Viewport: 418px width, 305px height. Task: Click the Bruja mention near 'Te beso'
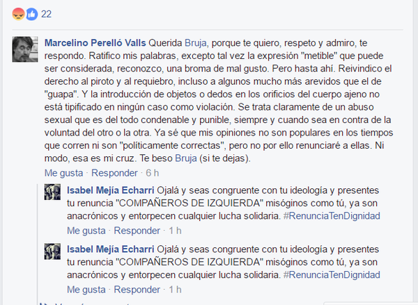[186, 158]
